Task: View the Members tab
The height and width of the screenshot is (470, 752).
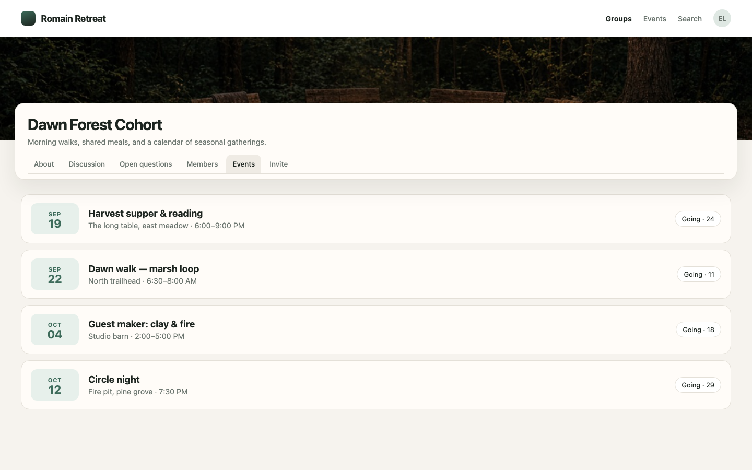Action: [x=202, y=164]
